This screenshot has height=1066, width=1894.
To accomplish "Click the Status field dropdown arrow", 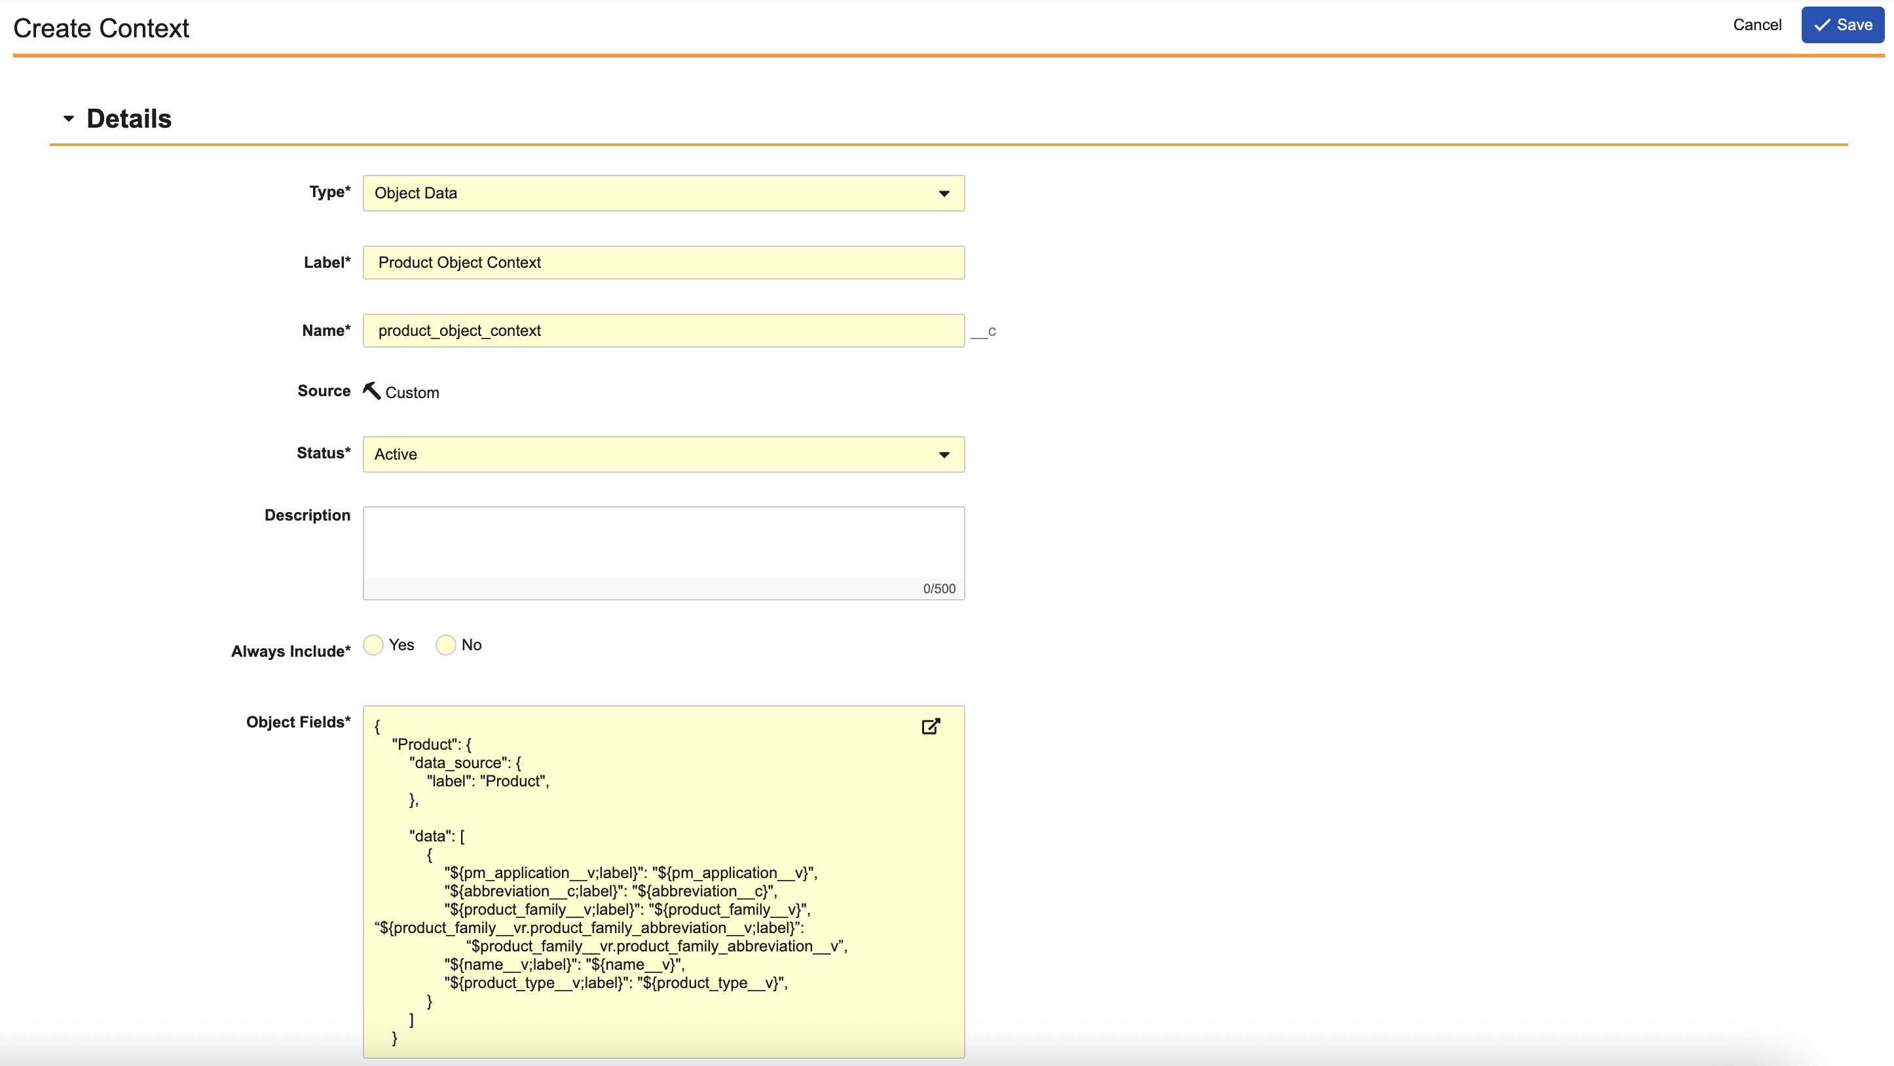I will point(944,454).
